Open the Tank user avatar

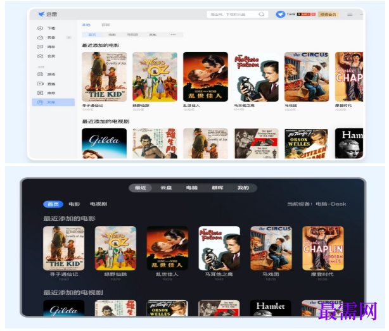click(280, 15)
